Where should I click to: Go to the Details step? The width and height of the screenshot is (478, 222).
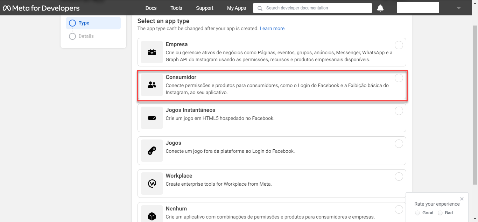81,36
